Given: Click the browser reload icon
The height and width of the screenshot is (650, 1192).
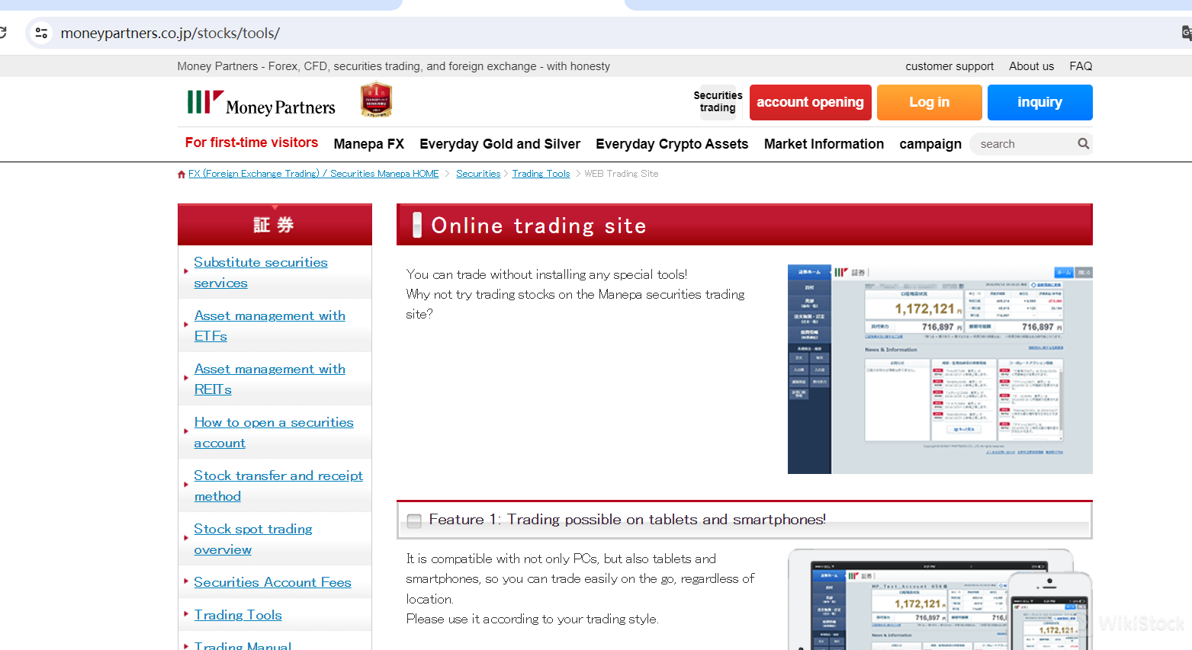Looking at the screenshot, I should pyautogui.click(x=2, y=33).
